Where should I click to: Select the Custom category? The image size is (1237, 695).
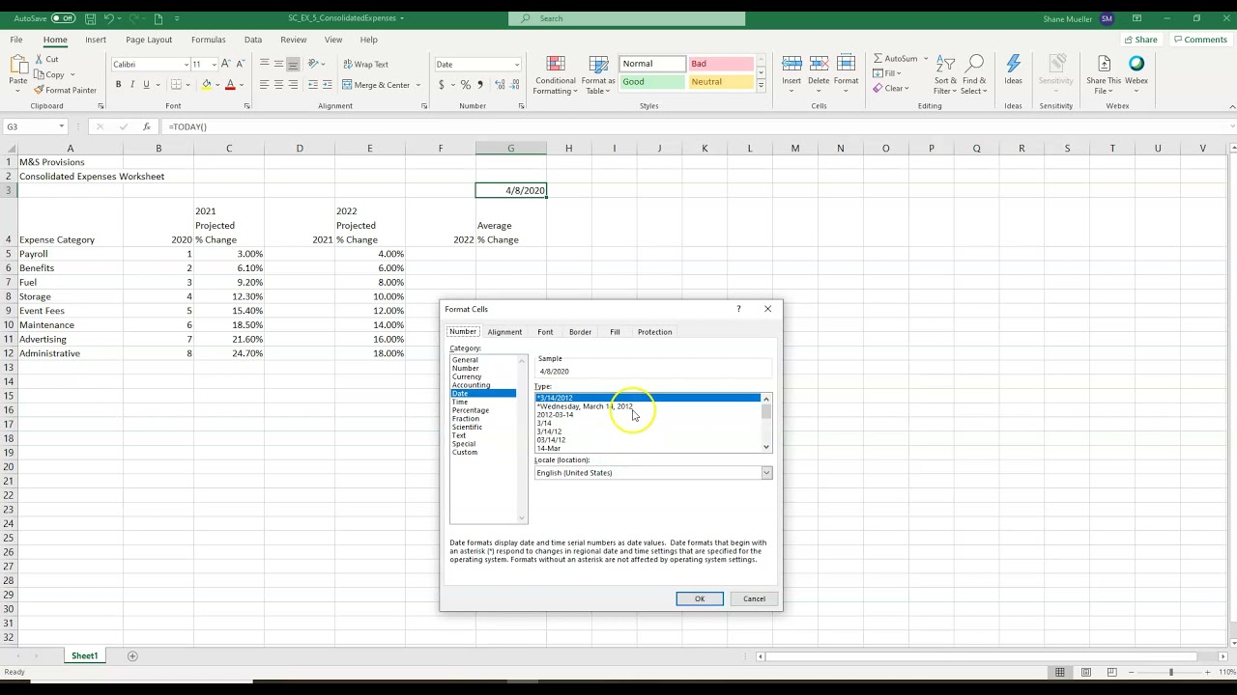(465, 452)
